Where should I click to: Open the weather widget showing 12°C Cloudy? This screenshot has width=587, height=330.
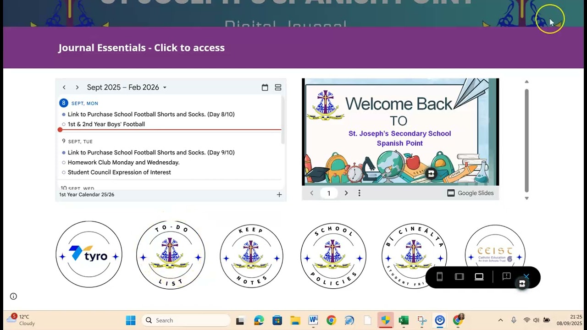tap(21, 320)
